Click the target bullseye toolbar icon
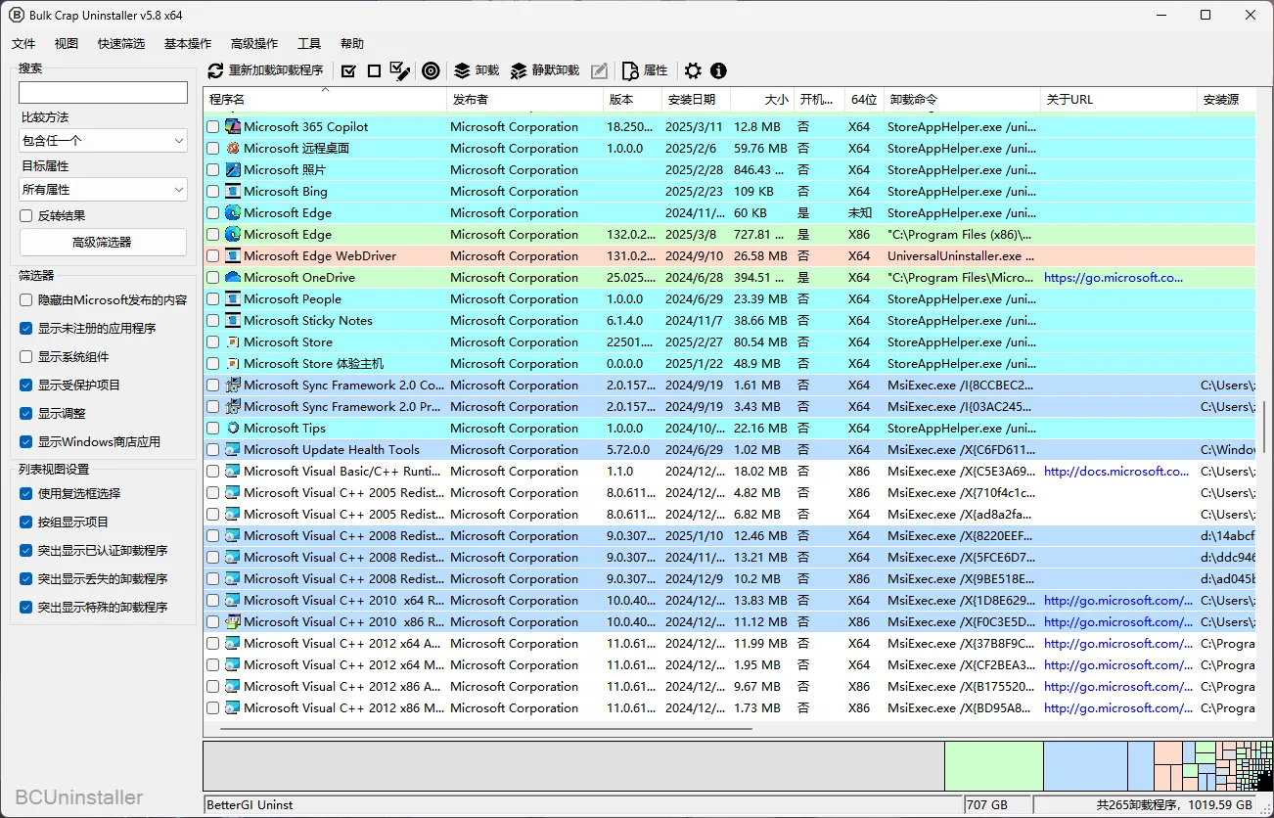 click(430, 70)
